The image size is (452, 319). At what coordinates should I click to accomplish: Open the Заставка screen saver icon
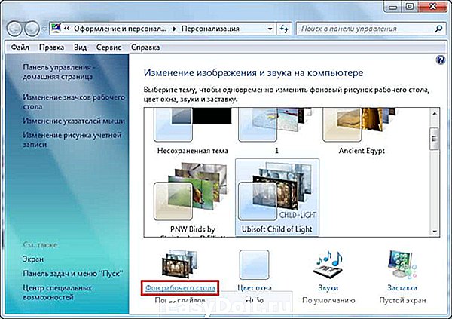(402, 264)
